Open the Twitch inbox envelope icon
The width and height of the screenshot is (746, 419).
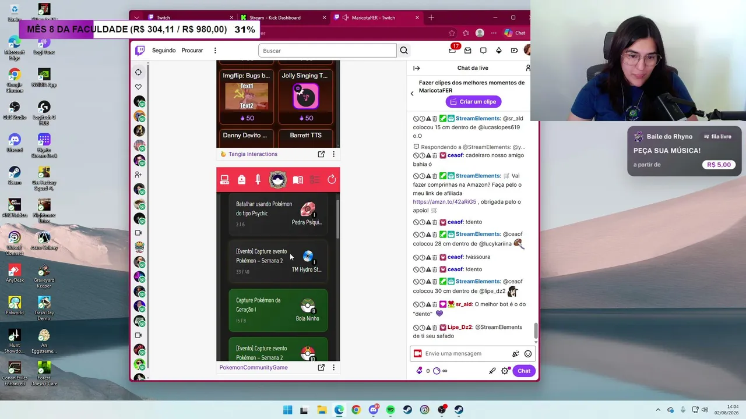[468, 51]
